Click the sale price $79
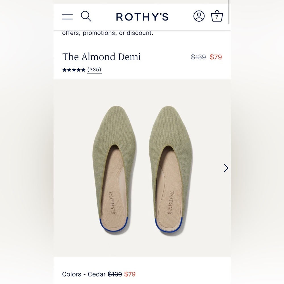Viewport: 284px width, 284px height. click(215, 57)
